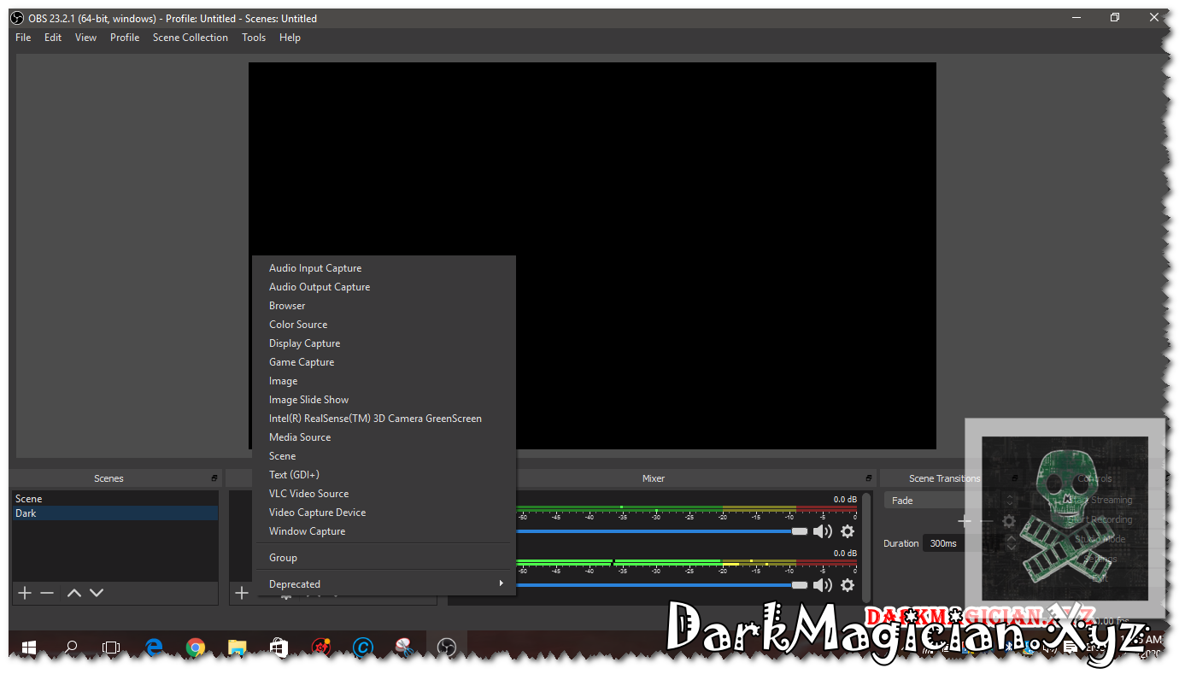The height and width of the screenshot is (674, 1185).
Task: Select Game Capture from the list
Action: pyautogui.click(x=384, y=362)
